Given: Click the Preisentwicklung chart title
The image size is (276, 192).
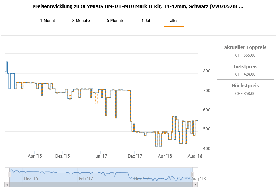Looking at the screenshot, I should pyautogui.click(x=138, y=6).
